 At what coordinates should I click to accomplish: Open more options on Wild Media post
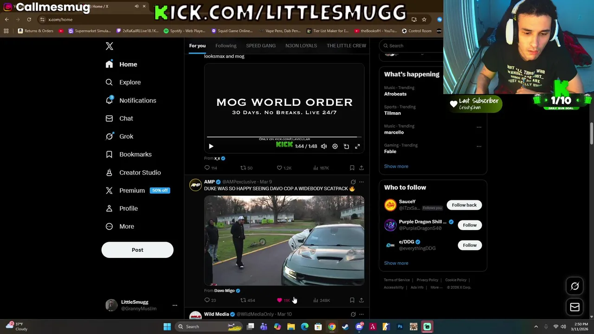[x=362, y=315]
